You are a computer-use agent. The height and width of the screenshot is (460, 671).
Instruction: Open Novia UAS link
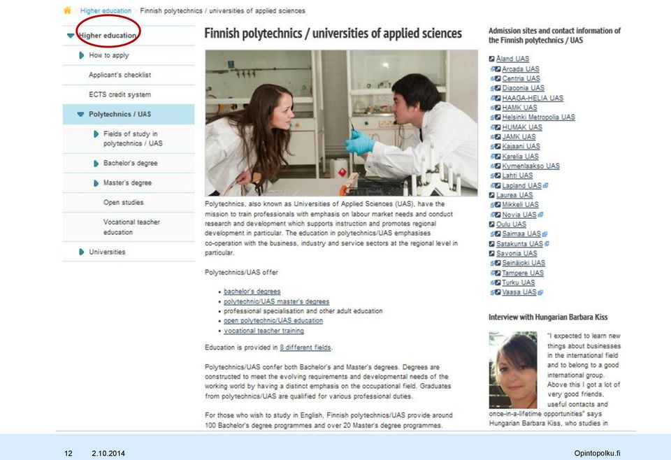(519, 215)
